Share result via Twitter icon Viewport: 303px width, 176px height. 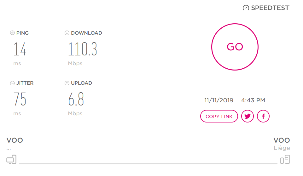point(247,116)
